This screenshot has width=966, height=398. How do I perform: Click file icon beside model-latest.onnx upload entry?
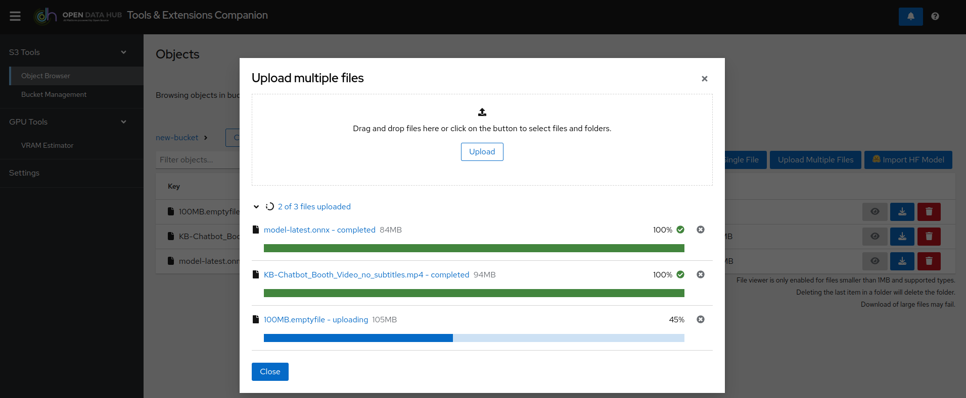pos(256,230)
